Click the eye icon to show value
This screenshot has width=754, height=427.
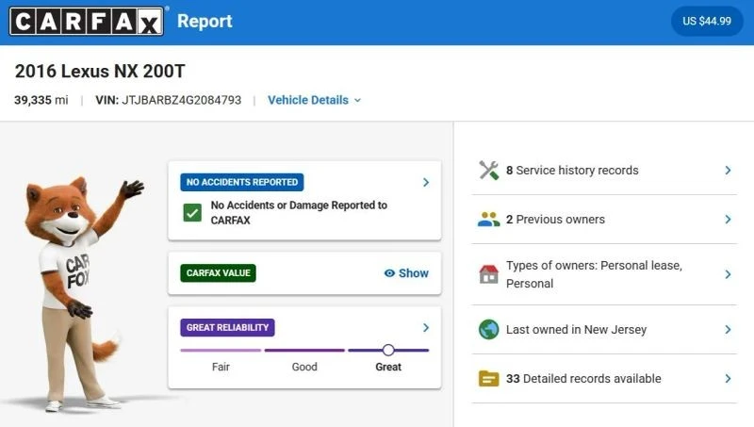[389, 273]
